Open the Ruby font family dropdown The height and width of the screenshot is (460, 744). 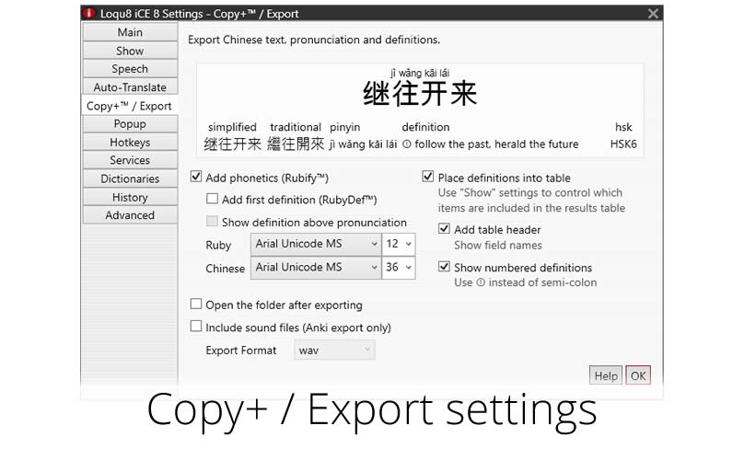316,244
